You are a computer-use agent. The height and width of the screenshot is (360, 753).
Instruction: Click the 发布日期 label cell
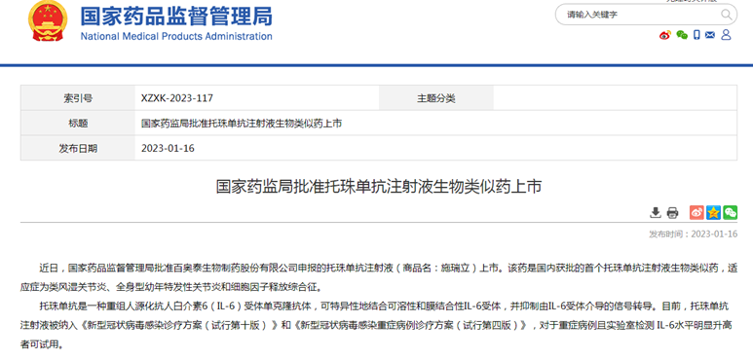click(x=78, y=148)
